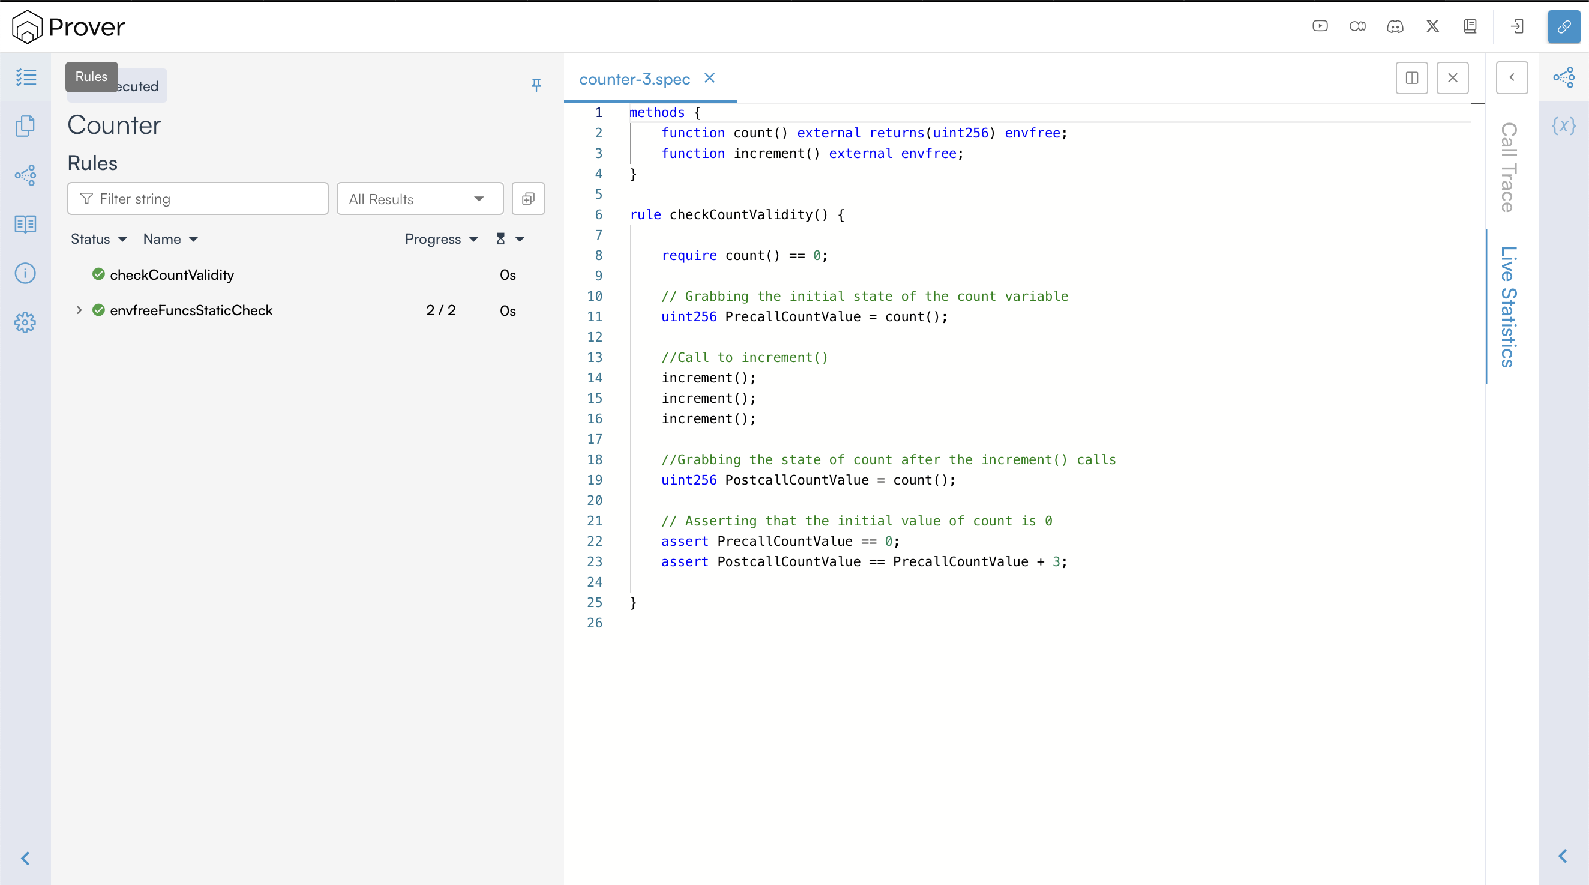Viewport: 1589px width, 885px height.
Task: Click the X (Twitter) icon in header
Action: point(1432,26)
